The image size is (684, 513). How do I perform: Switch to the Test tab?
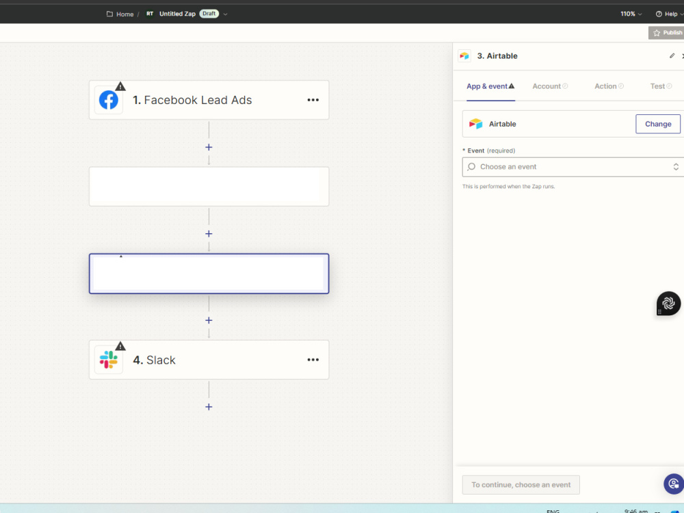tap(661, 86)
